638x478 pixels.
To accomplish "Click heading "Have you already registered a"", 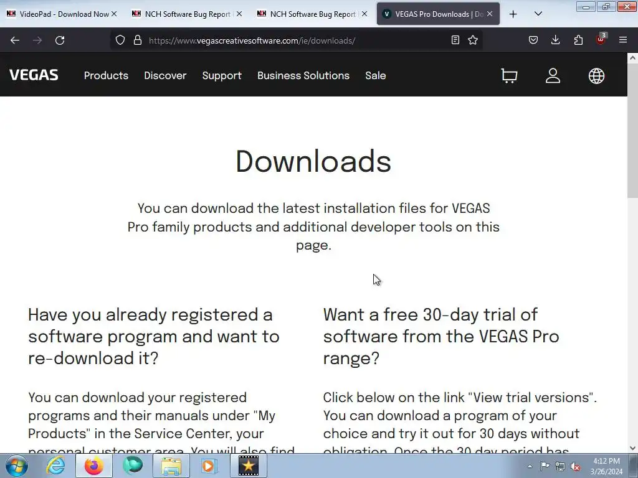I will (150, 314).
